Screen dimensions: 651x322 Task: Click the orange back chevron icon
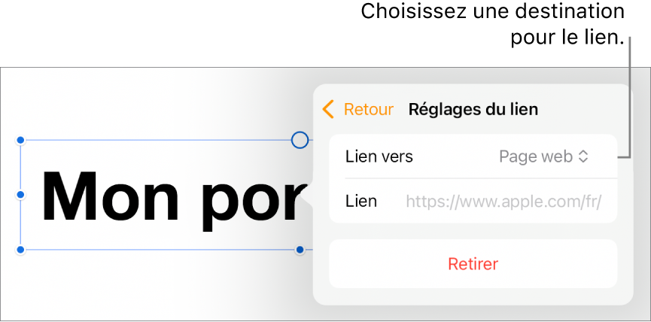pyautogui.click(x=327, y=109)
